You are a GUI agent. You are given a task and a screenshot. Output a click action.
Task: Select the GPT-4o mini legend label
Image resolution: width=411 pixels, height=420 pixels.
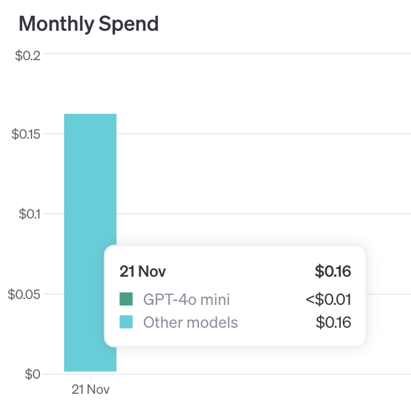[x=187, y=300]
